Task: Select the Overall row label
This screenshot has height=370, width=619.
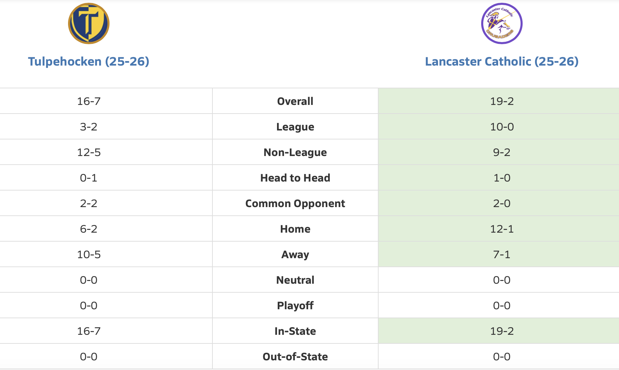Action: point(295,101)
